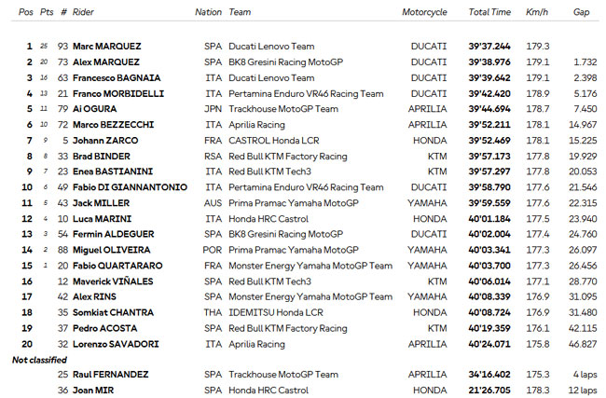Click Ai OGURA's name
This screenshot has width=606, height=398.
pos(95,109)
